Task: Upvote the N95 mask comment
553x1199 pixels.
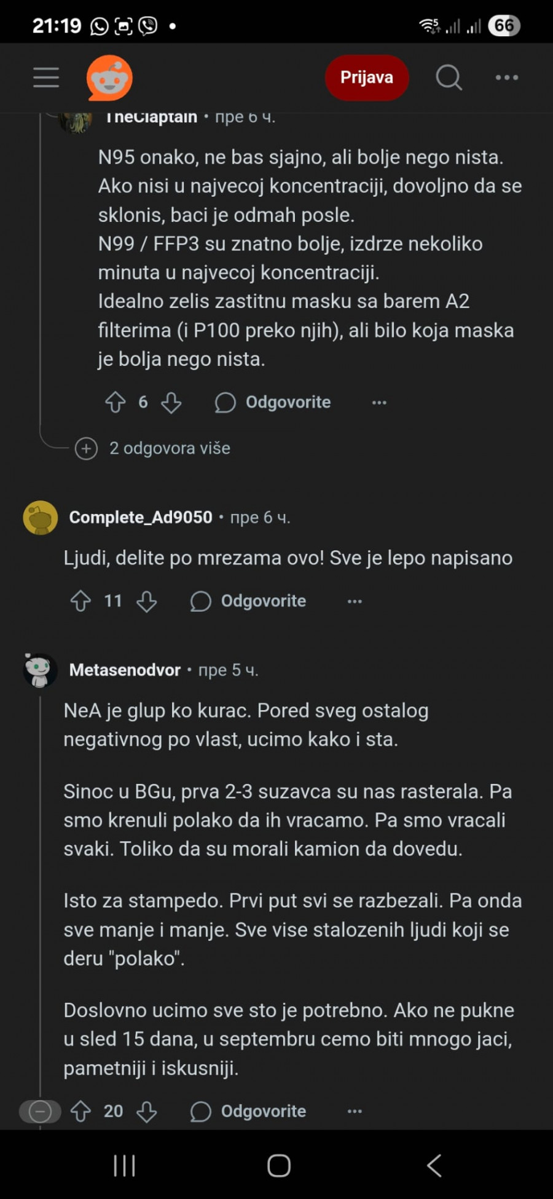Action: pyautogui.click(x=115, y=403)
